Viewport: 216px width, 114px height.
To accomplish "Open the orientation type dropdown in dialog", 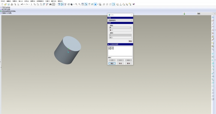I will tap(120, 20).
